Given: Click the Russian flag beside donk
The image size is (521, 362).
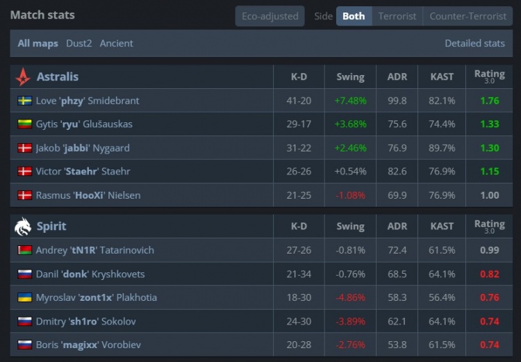Looking at the screenshot, I should [24, 274].
